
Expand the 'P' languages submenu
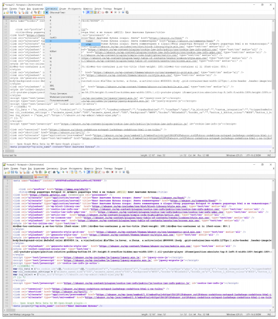(63, 69)
